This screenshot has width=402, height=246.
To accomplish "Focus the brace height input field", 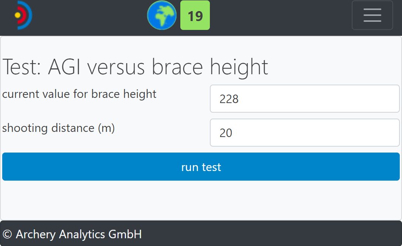I will 304,99.
